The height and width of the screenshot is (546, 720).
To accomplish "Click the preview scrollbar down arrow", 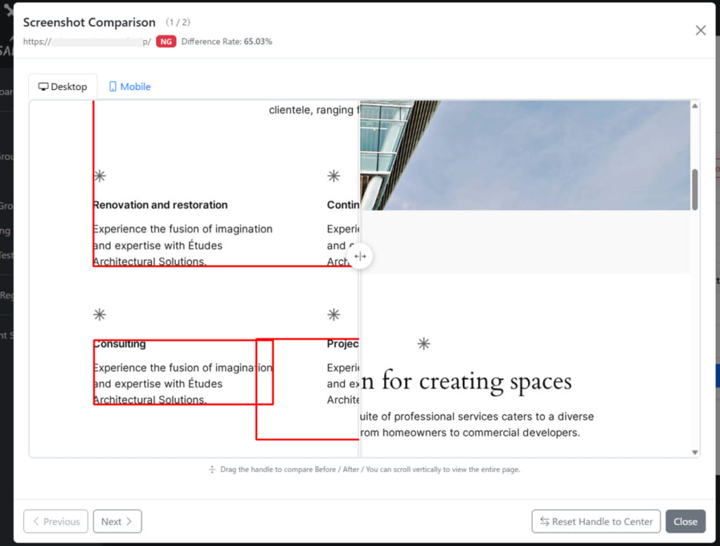I will [695, 452].
